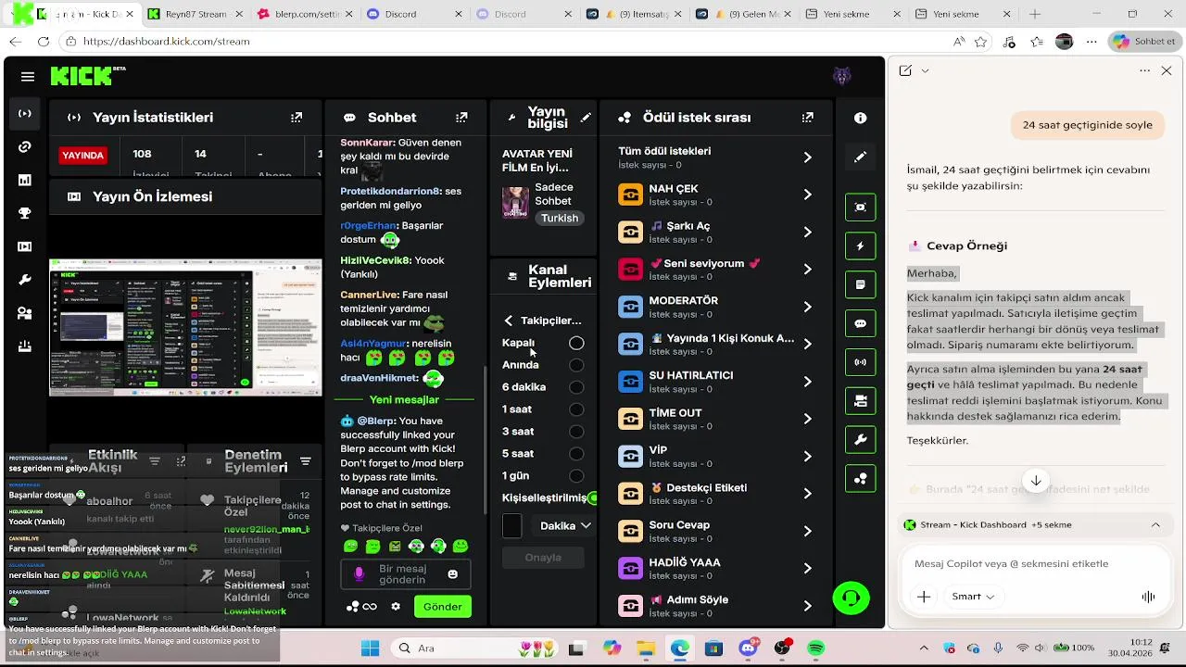Open the emoji picker in chat input
This screenshot has height=667, width=1186.
tap(453, 574)
